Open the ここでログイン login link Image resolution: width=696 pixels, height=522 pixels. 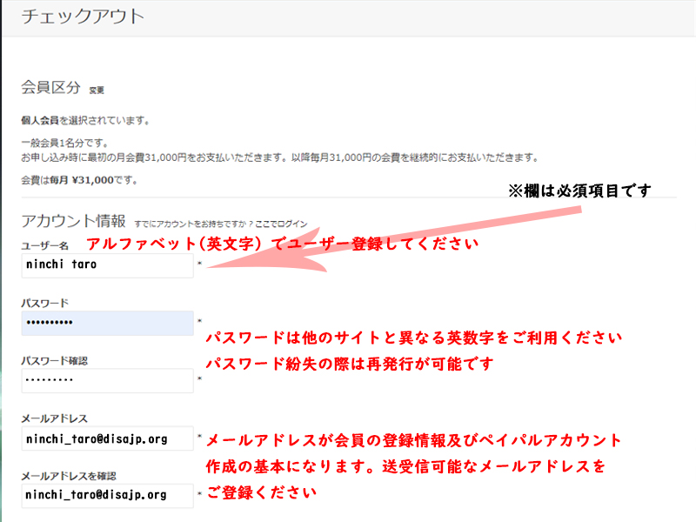tap(281, 224)
